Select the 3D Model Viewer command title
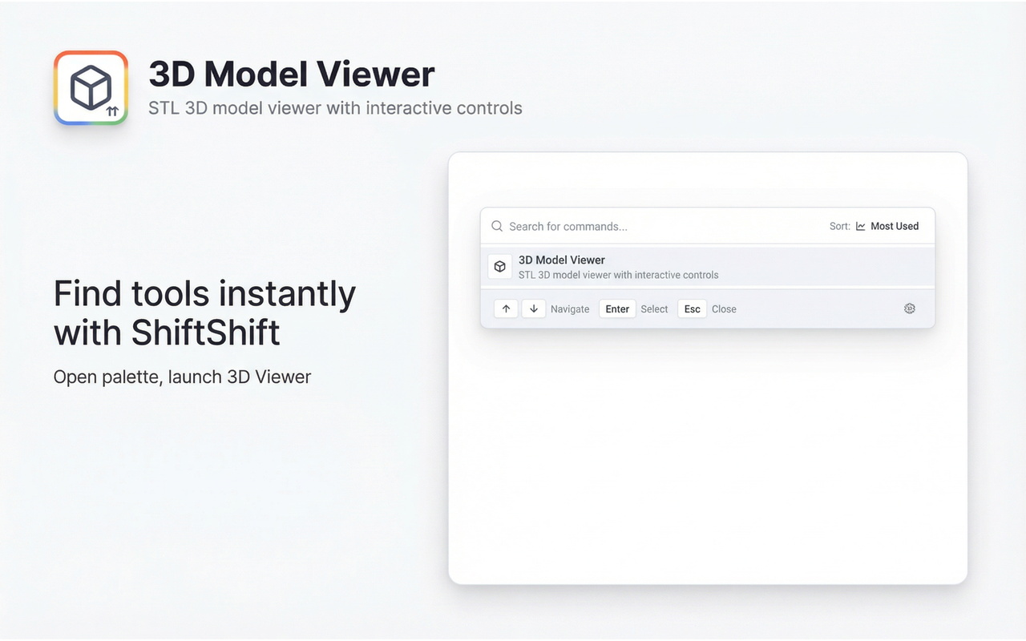 pyautogui.click(x=561, y=260)
